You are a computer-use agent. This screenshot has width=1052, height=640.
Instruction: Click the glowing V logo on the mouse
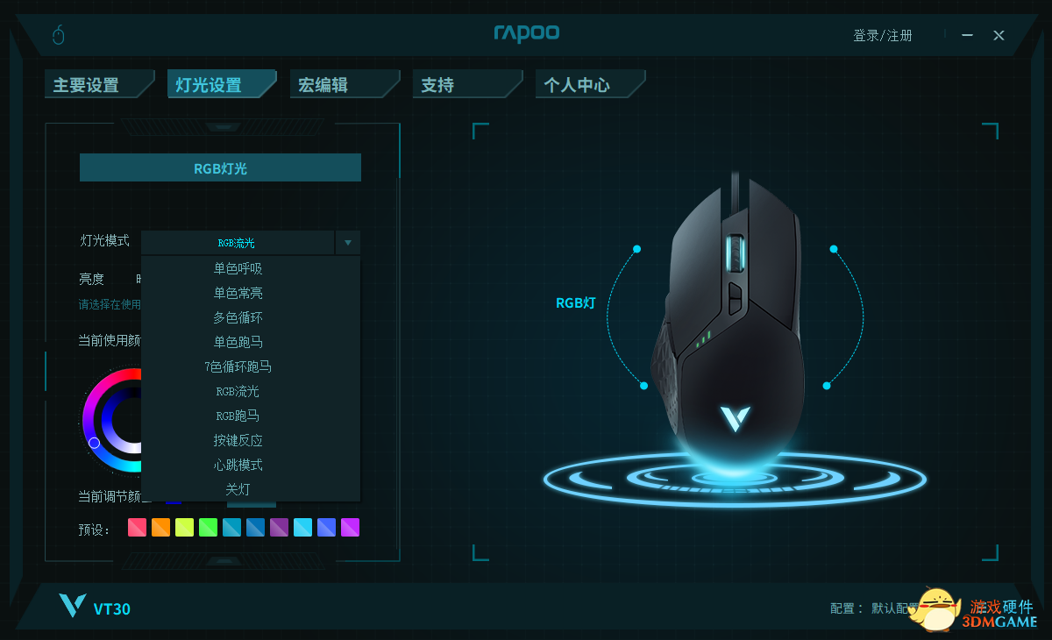click(x=735, y=418)
